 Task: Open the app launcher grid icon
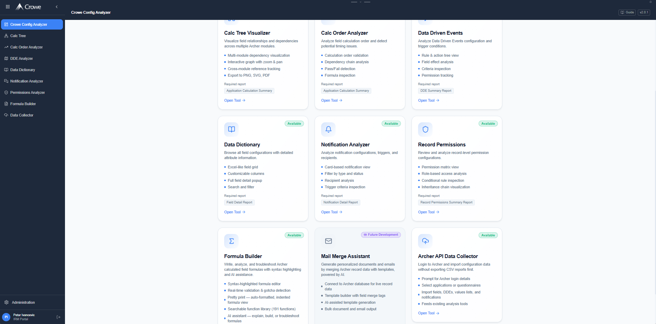(8, 7)
